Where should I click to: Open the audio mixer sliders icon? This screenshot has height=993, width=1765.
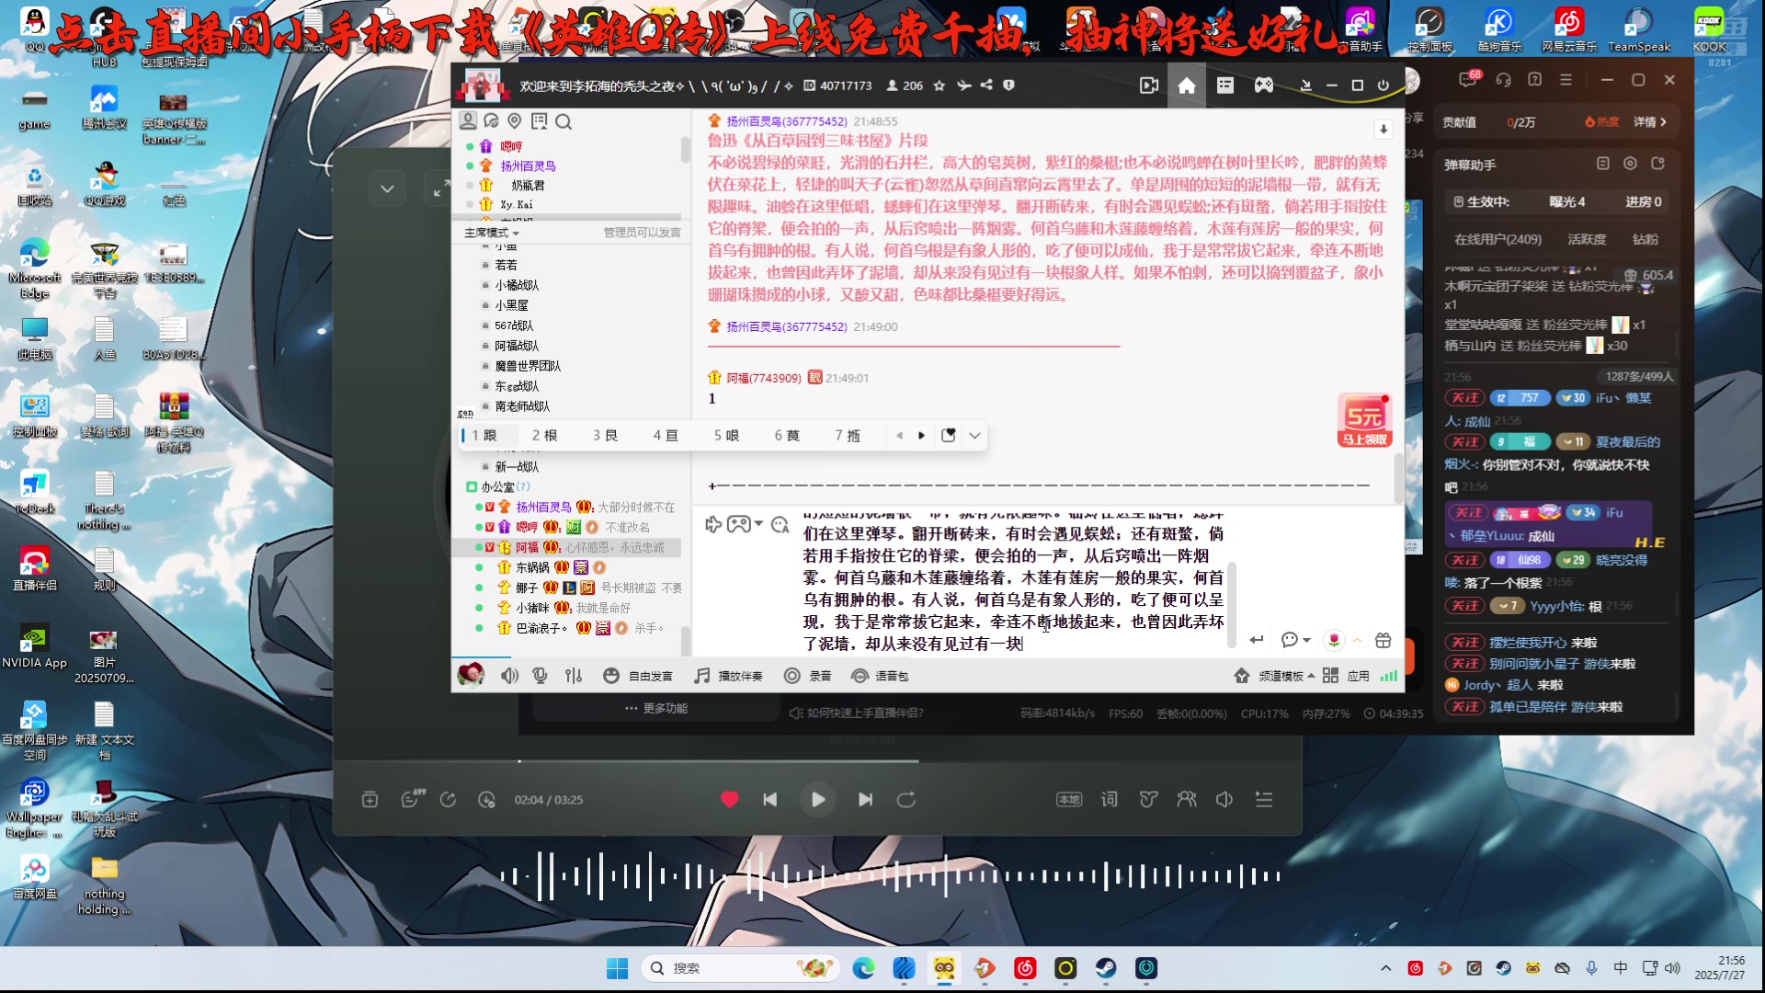click(x=574, y=676)
